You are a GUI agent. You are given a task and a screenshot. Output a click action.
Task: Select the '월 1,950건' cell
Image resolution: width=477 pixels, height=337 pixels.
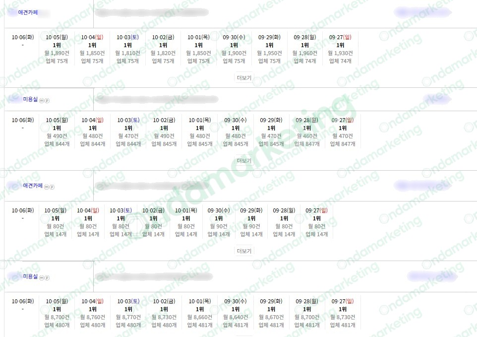point(270,53)
